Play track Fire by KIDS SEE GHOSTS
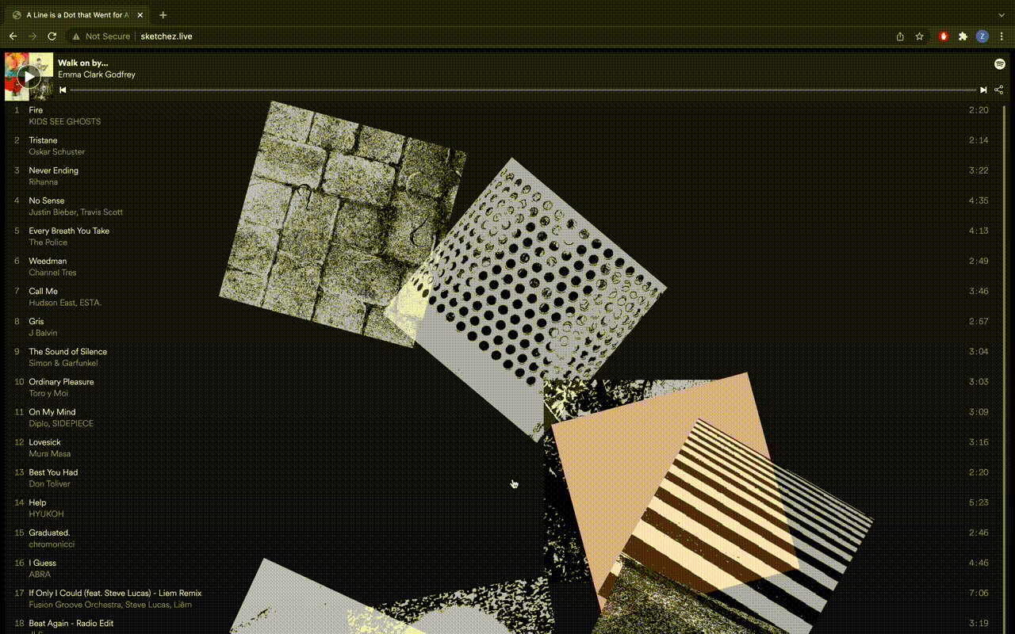Viewport: 1015px width, 634px height. pos(502,116)
